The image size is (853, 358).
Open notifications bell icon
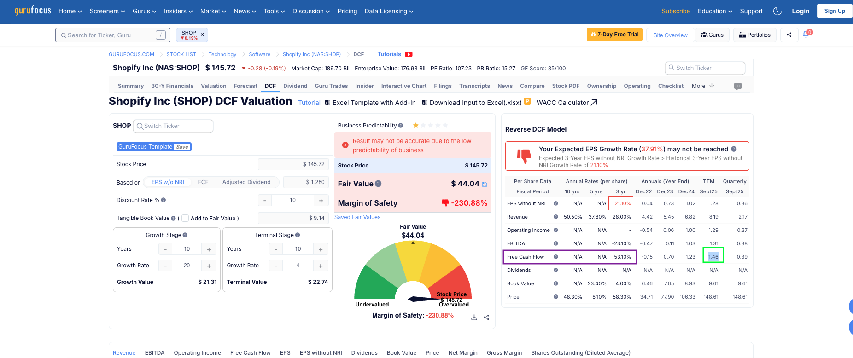point(806,35)
